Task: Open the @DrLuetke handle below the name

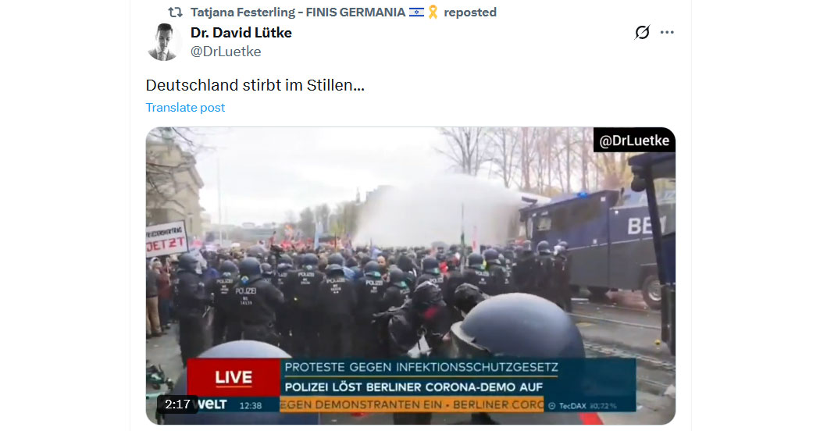Action: click(x=226, y=52)
